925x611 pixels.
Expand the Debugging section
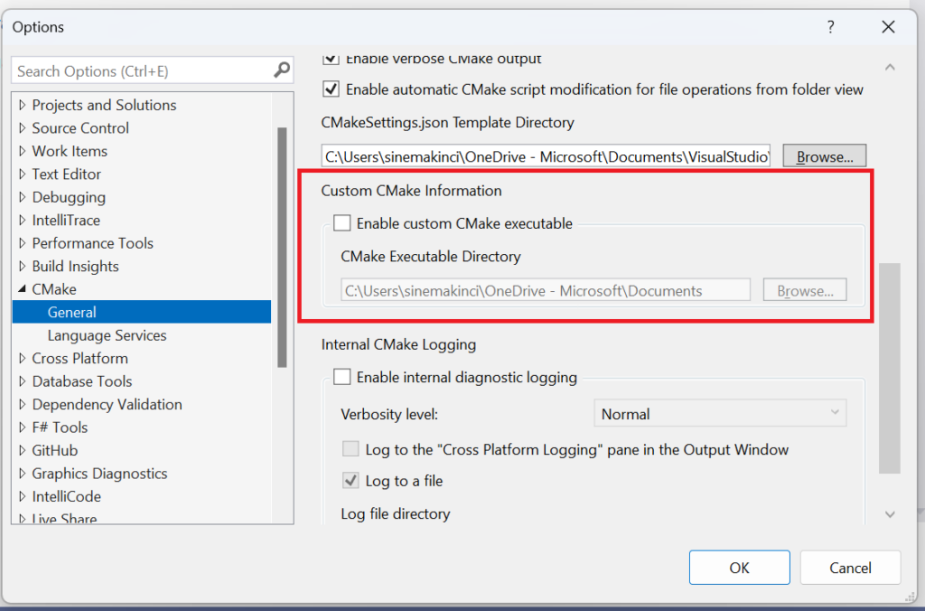[x=21, y=197]
